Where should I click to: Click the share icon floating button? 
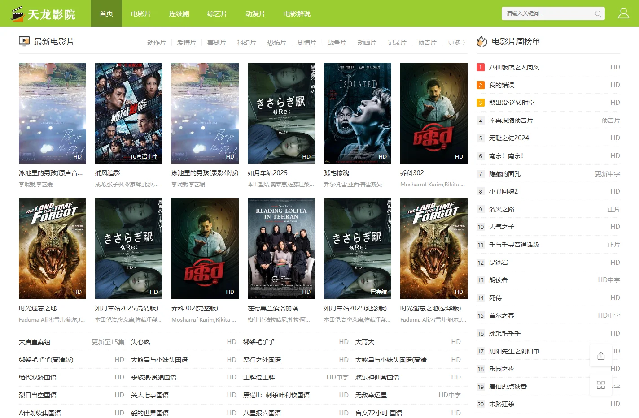(601, 356)
